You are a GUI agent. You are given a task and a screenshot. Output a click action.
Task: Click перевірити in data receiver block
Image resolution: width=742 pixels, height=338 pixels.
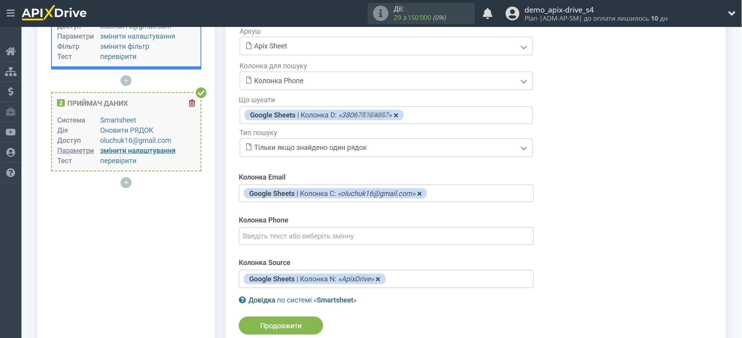[x=118, y=161]
